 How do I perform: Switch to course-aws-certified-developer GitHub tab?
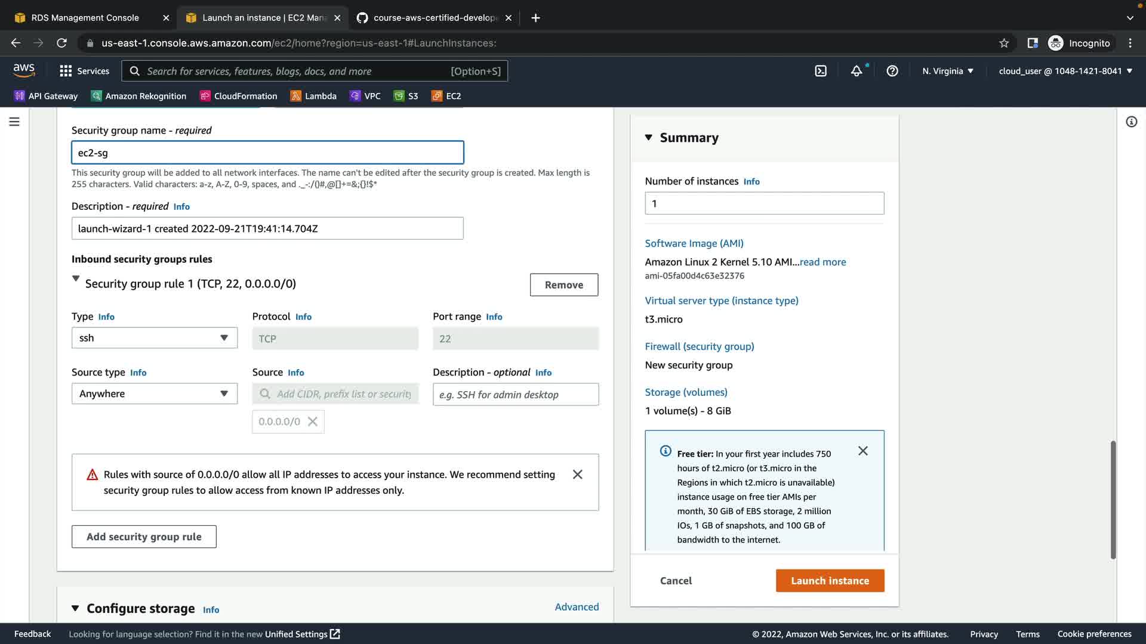[x=435, y=18]
